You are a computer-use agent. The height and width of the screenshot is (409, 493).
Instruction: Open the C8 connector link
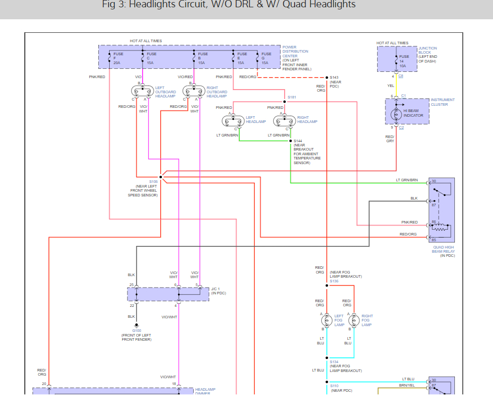401,76
